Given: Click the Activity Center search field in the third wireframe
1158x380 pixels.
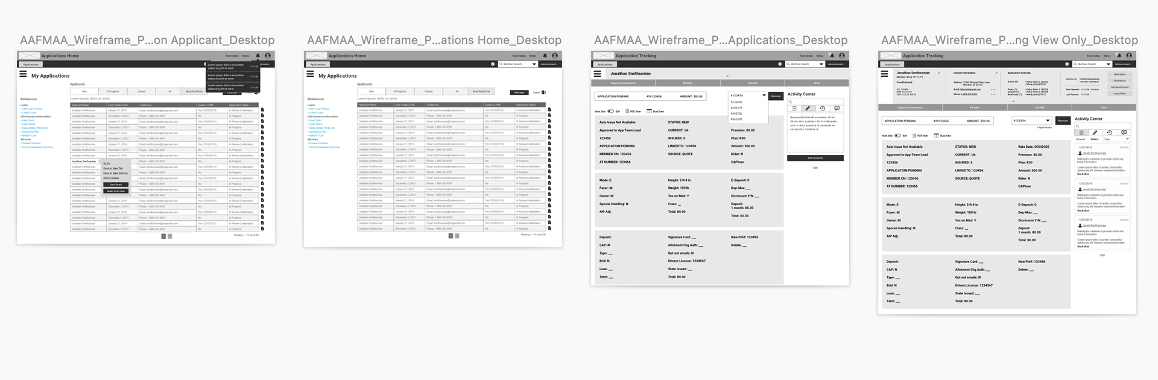Looking at the screenshot, I should 815,101.
